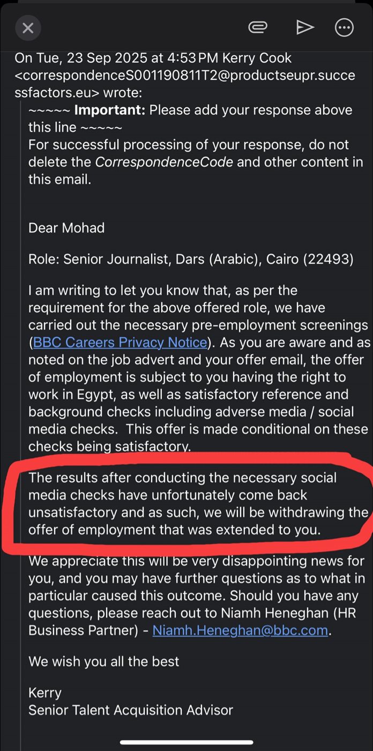Select the Role: Senior Journalist line
The image size is (373, 751).
[x=191, y=259]
